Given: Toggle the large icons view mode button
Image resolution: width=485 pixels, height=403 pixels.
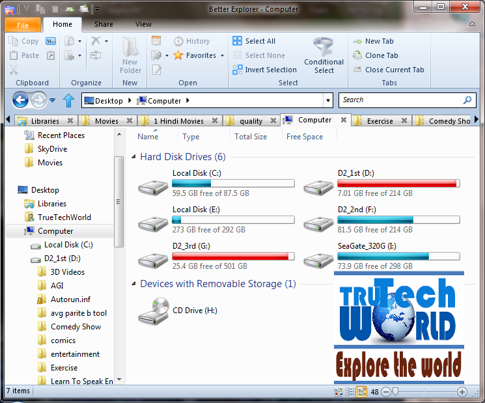Looking at the screenshot, I should 339,392.
